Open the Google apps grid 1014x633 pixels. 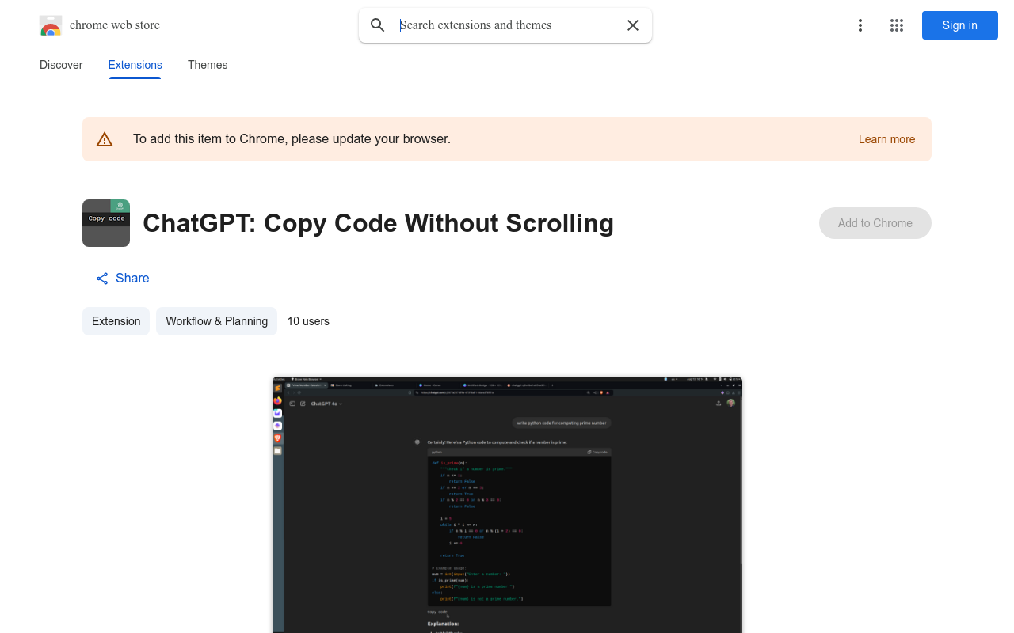click(897, 25)
